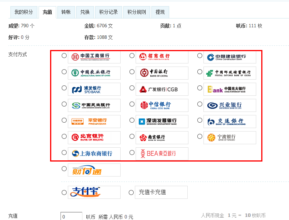Click the 中国工商银行 ICBC logo
The image size is (289, 220).
point(94,57)
